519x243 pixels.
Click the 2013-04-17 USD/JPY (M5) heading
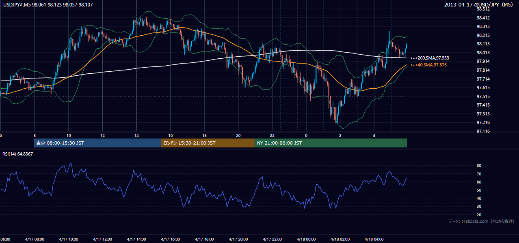point(479,5)
